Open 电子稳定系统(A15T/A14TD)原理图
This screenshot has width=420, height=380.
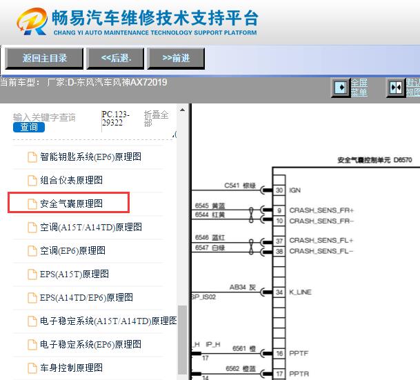[108, 321]
